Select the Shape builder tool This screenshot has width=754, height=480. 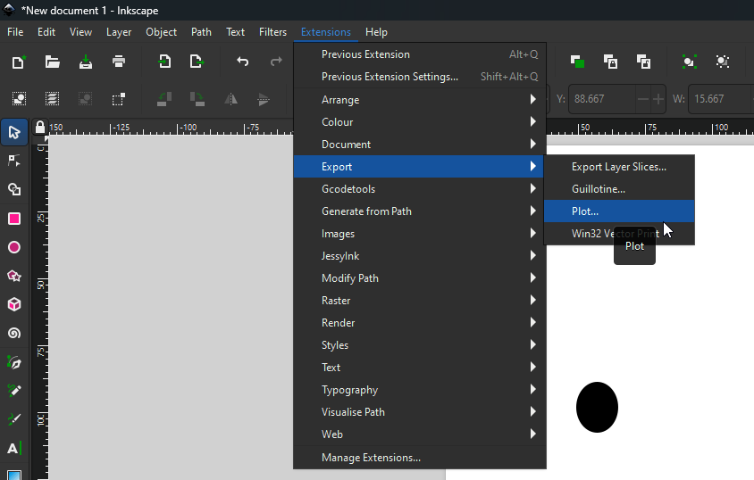(14, 190)
